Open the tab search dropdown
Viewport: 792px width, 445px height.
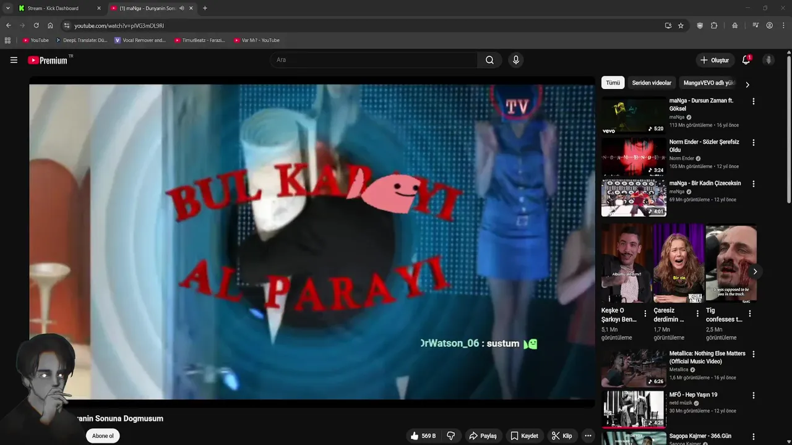tap(7, 8)
